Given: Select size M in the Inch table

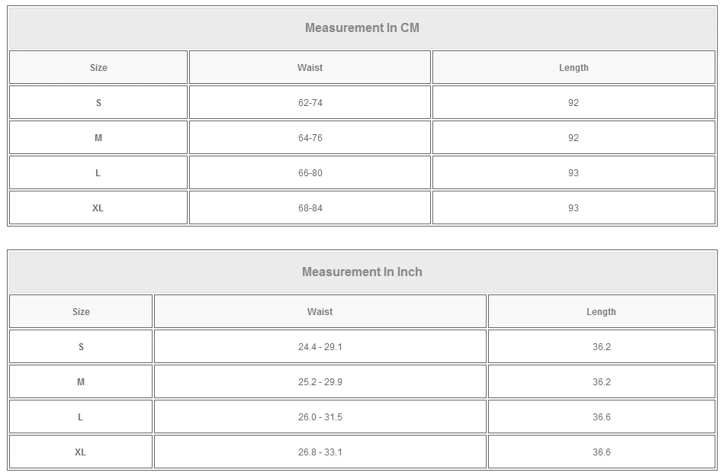Looking at the screenshot, I should (81, 382).
